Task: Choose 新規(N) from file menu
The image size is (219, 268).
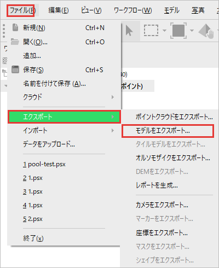Action: click(64, 28)
